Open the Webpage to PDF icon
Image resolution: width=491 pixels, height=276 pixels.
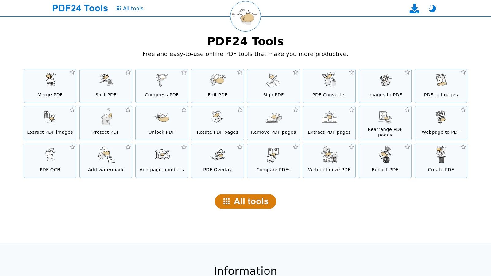[441, 117]
